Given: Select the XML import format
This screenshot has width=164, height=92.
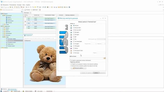Looking at the screenshot, I should point(74,39).
